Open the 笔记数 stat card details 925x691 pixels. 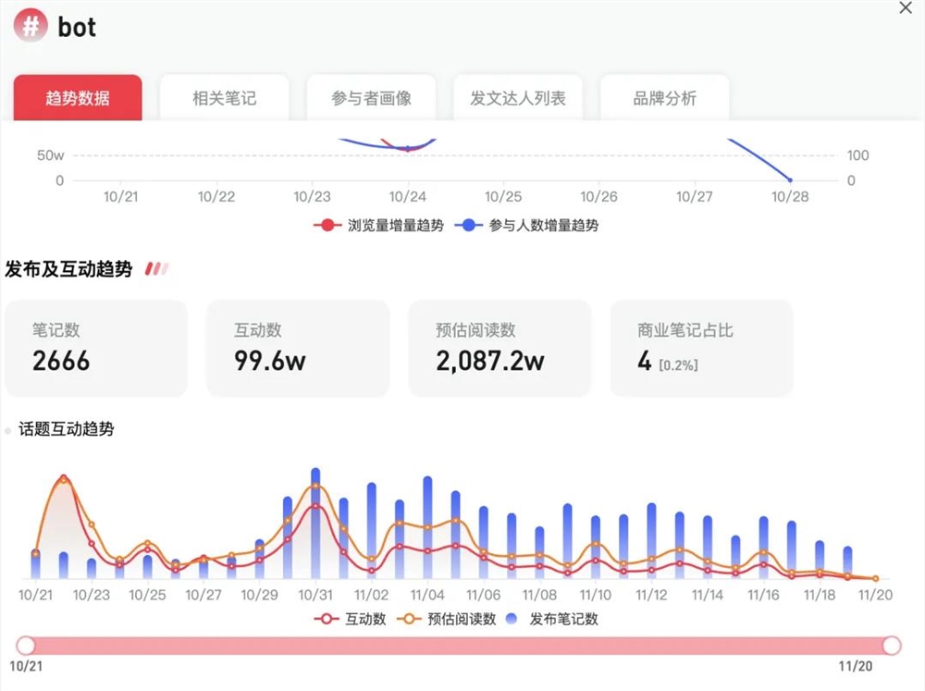(96, 349)
